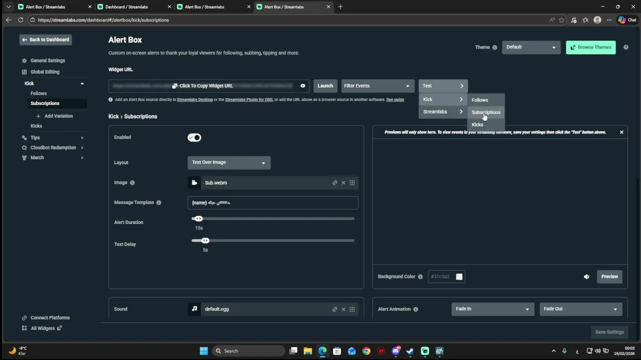Click the Test menu button
This screenshot has width=641, height=360.
pos(443,86)
